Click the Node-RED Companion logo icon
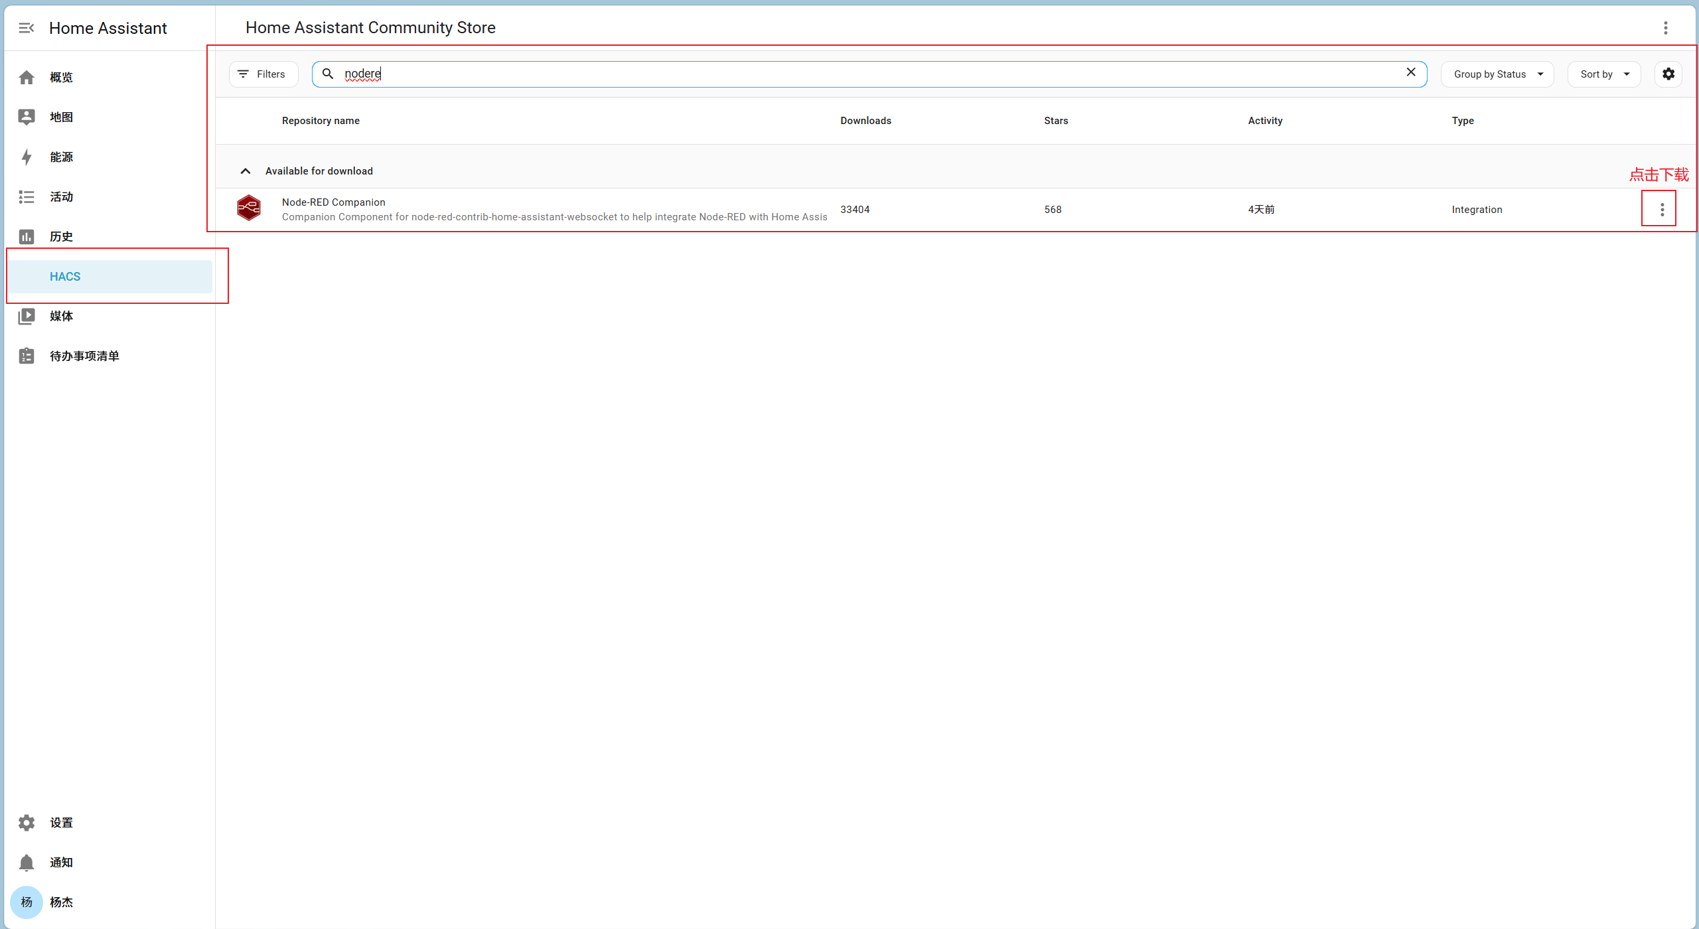The image size is (1699, 929). [249, 208]
